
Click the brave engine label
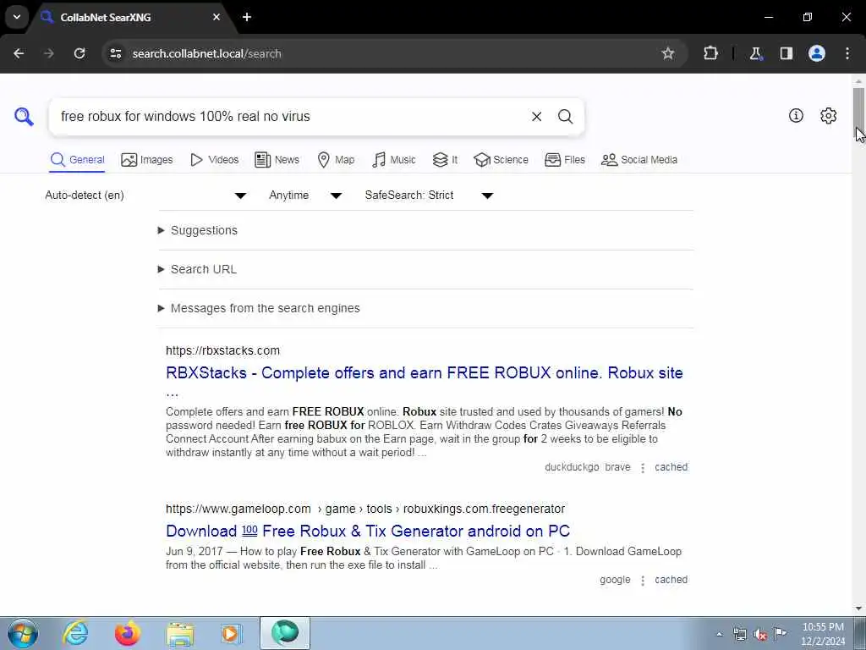click(x=617, y=467)
